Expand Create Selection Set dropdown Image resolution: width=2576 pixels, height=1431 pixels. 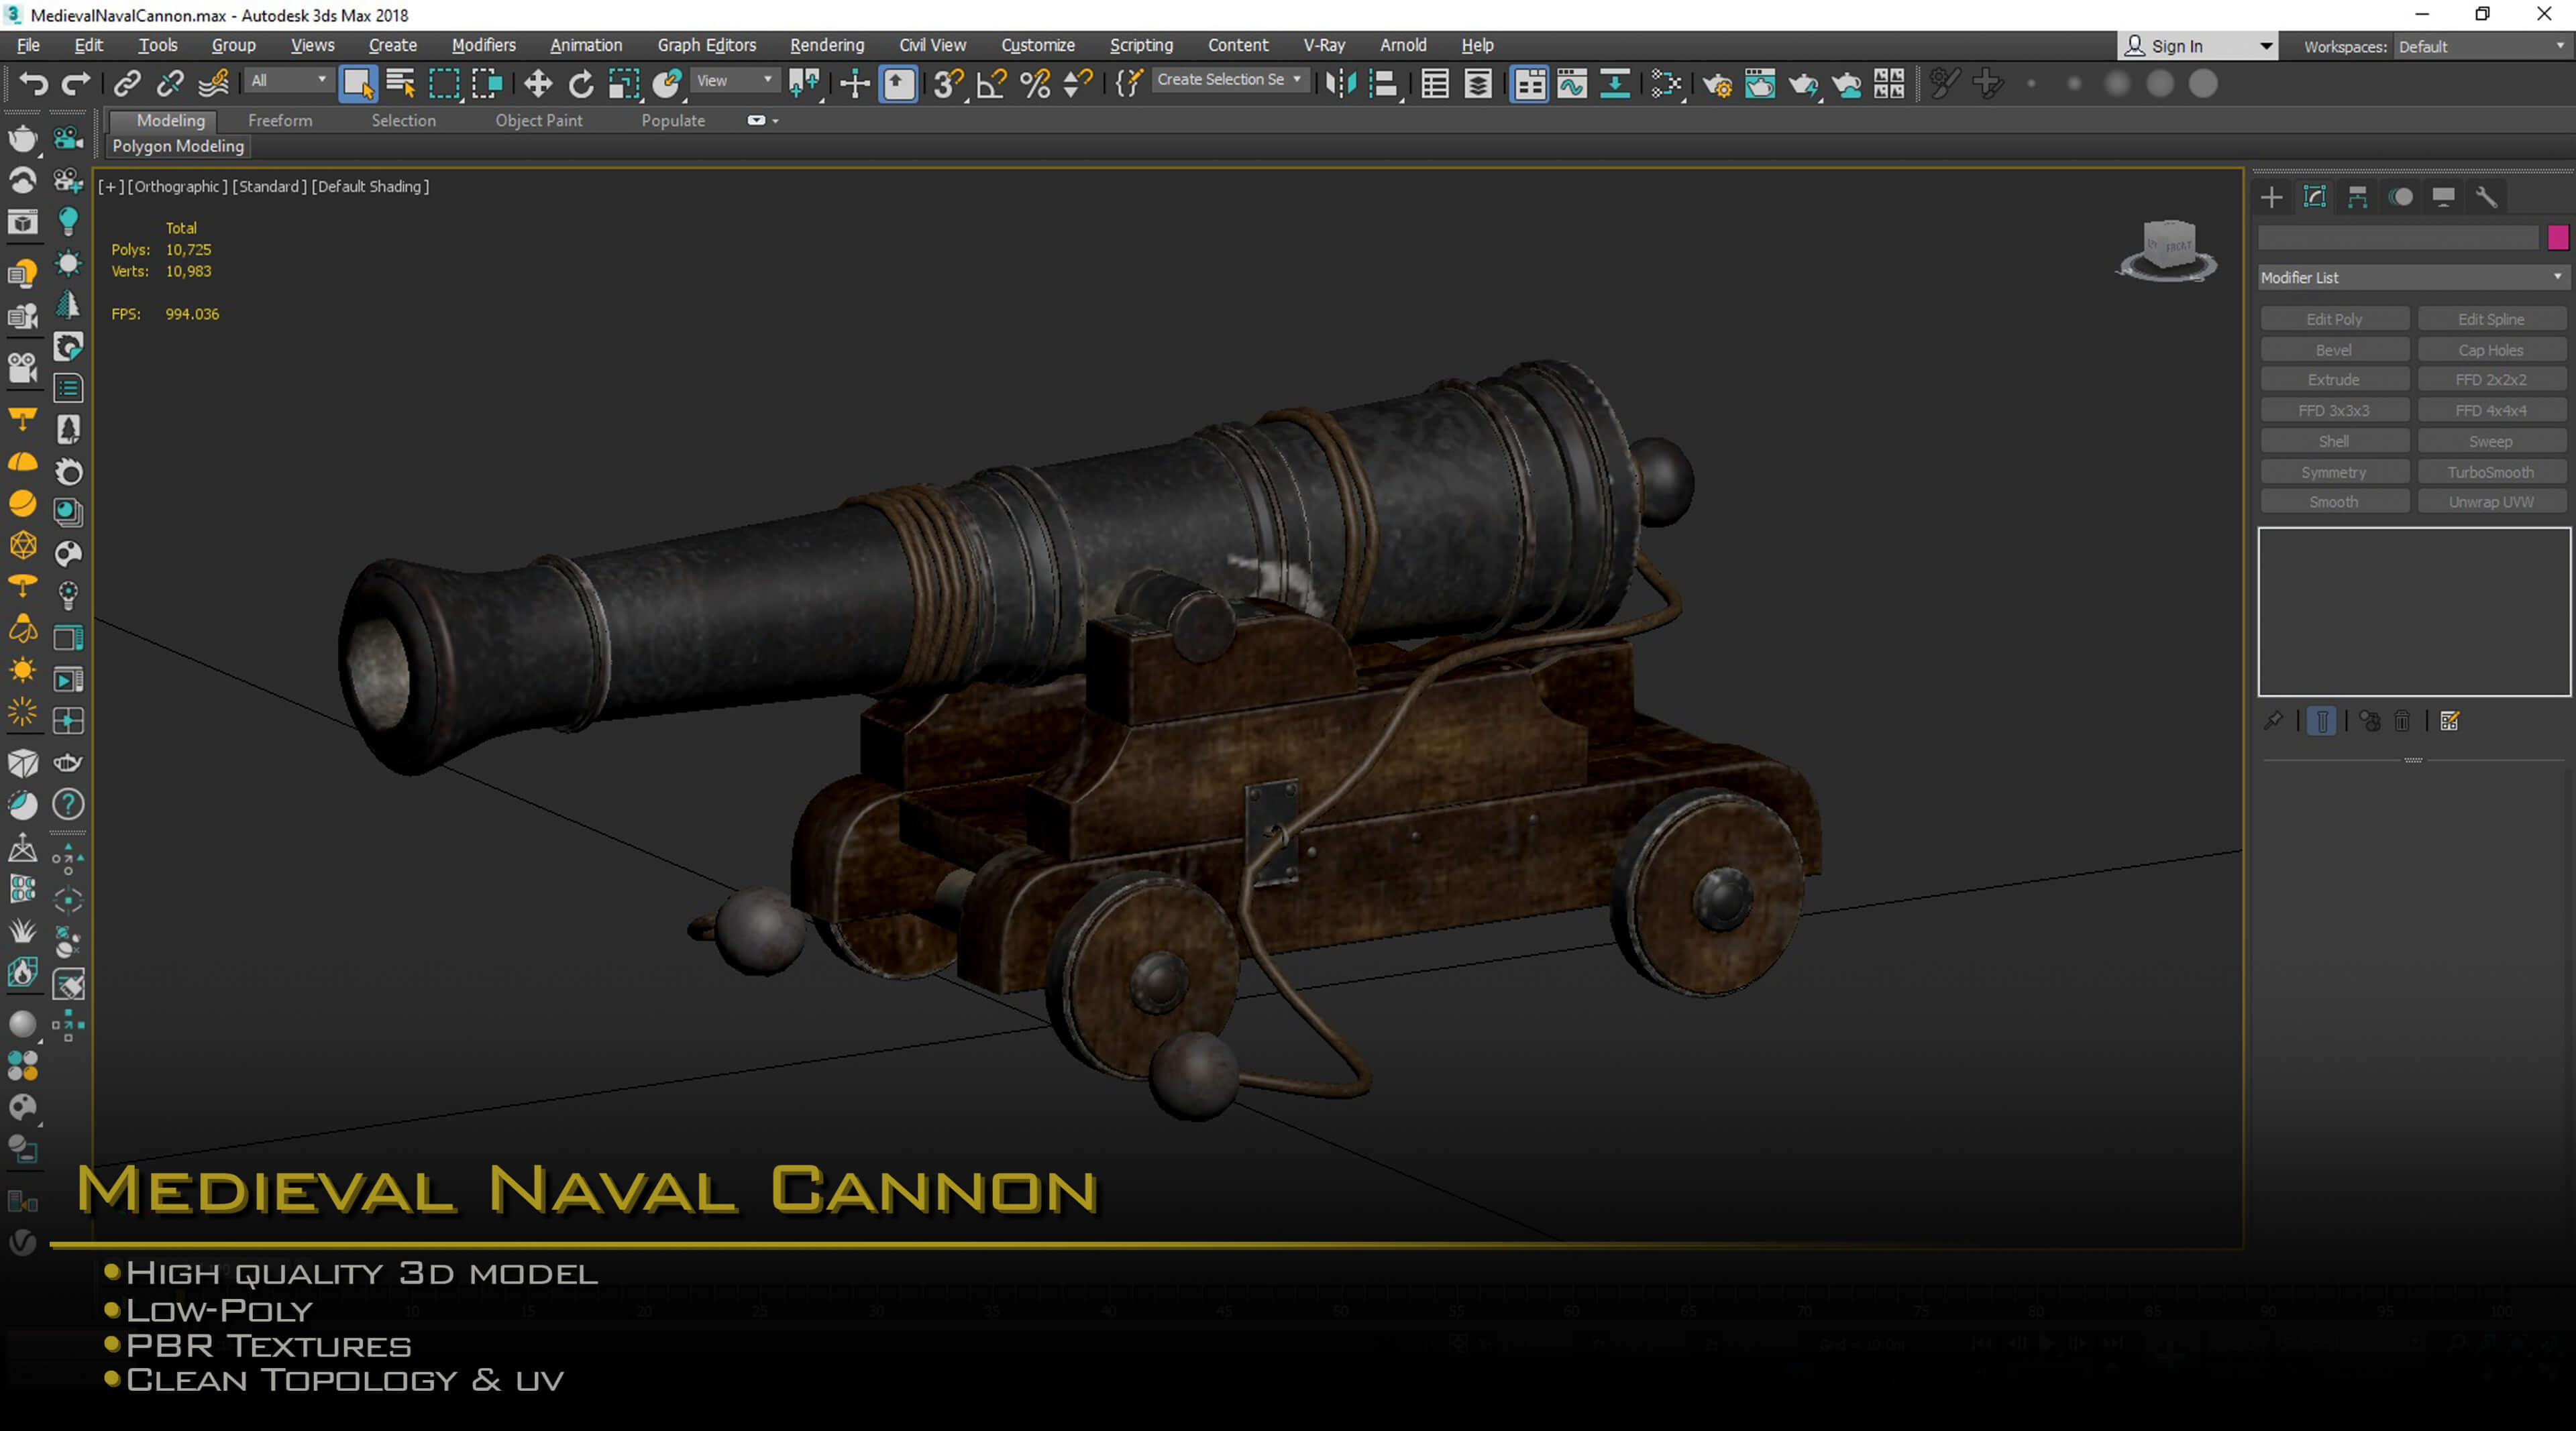coord(1229,79)
